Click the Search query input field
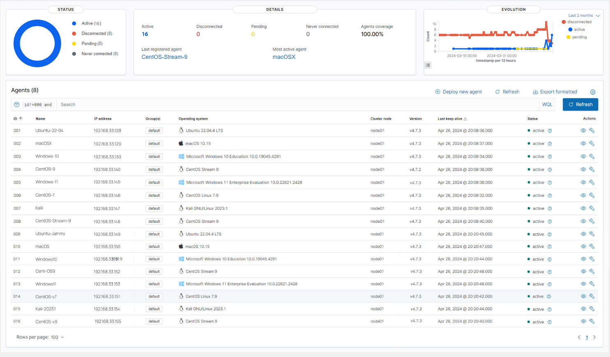The width and height of the screenshot is (610, 357). tap(298, 105)
